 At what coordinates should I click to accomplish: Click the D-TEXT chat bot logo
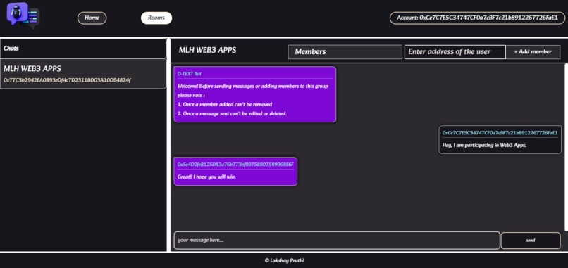coord(23,15)
